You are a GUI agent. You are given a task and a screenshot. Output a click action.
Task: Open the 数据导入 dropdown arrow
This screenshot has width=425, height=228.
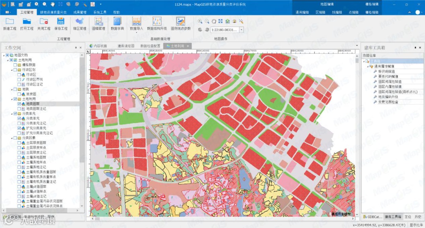pyautogui.click(x=136, y=33)
